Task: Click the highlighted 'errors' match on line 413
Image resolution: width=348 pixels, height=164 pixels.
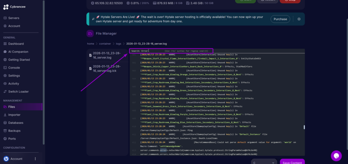Action: pyautogui.click(x=163, y=150)
